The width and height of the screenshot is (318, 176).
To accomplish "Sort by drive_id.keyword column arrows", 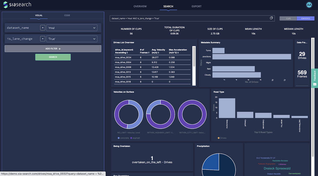I will pyautogui.click(x=127, y=53).
